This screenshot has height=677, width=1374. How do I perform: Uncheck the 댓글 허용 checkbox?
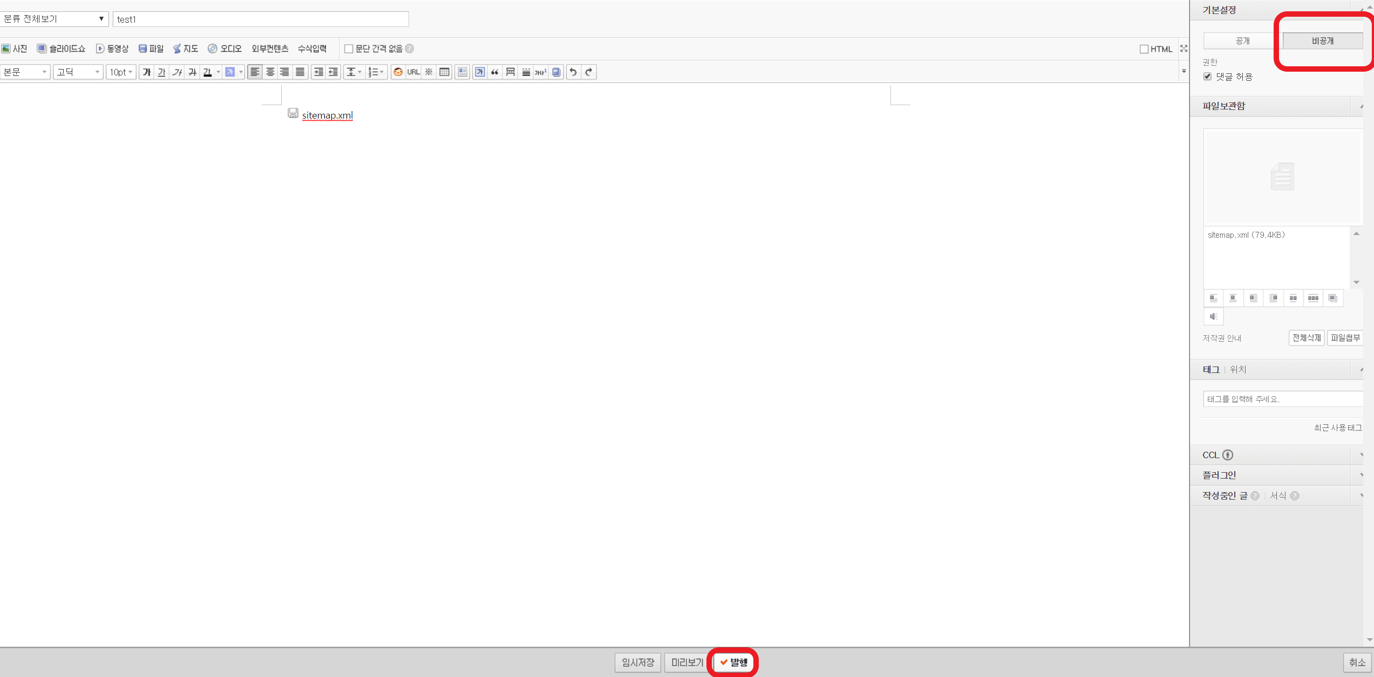pos(1208,77)
